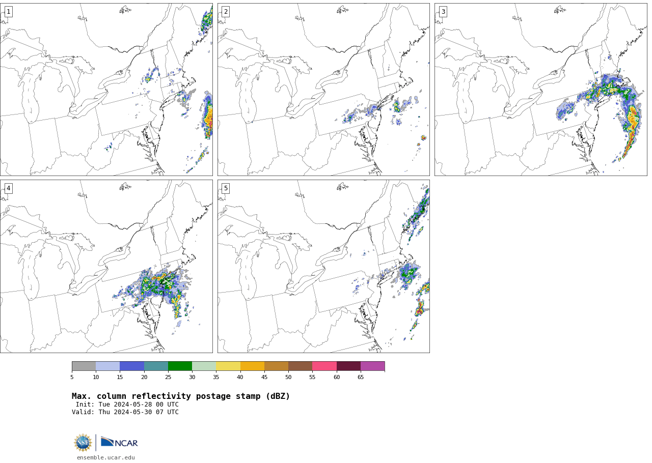Image resolution: width=652 pixels, height=463 pixels.
Task: Click the pink 55-60 dBZ swatch
Action: click(324, 366)
